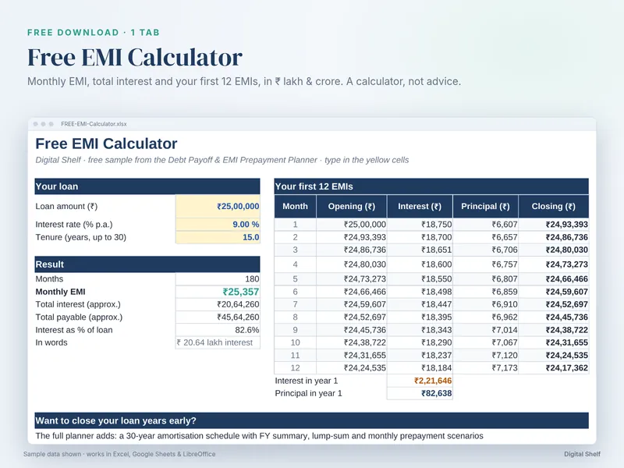Image resolution: width=624 pixels, height=468 pixels.
Task: Click the 'Digital Shelf' footer brand text
Action: coord(582,454)
